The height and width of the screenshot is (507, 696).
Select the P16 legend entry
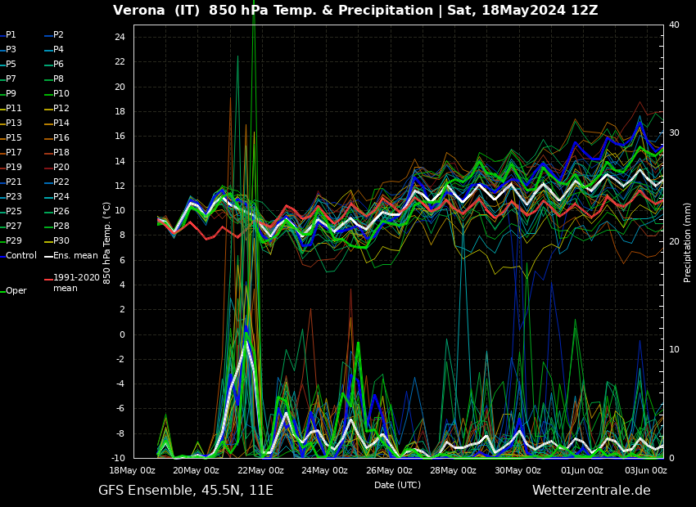pyautogui.click(x=56, y=138)
